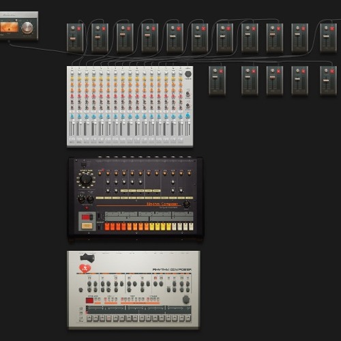Click the red heart logo on the light drum machine
Screen dimensions: 341x341
(x=85, y=269)
